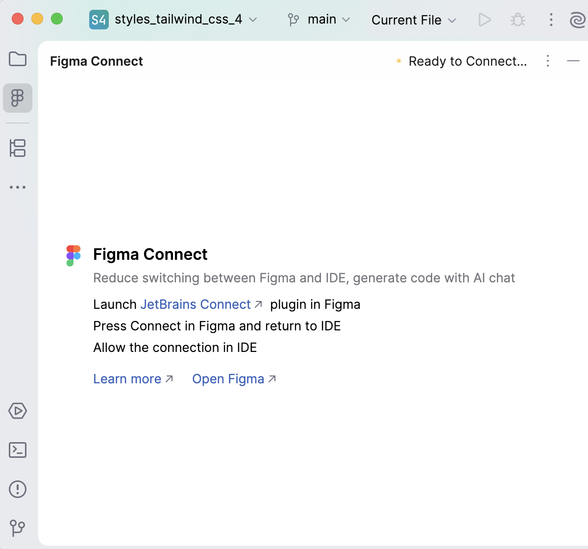This screenshot has width=588, height=549.
Task: Run the current file
Action: 485,20
